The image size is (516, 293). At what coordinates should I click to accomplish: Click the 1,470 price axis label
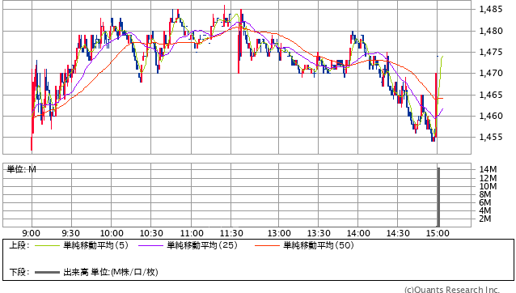click(x=491, y=73)
